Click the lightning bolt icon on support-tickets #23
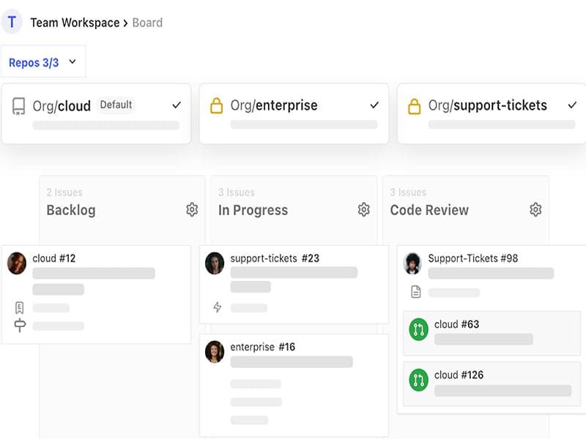The height and width of the screenshot is (439, 586). pyautogui.click(x=217, y=307)
